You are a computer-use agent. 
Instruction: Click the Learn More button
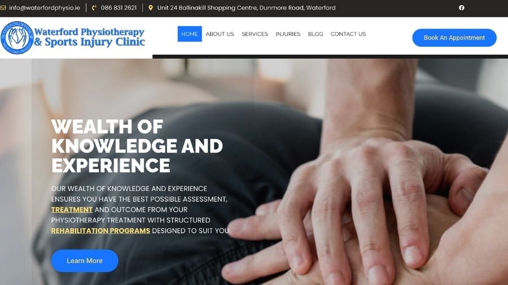(85, 261)
